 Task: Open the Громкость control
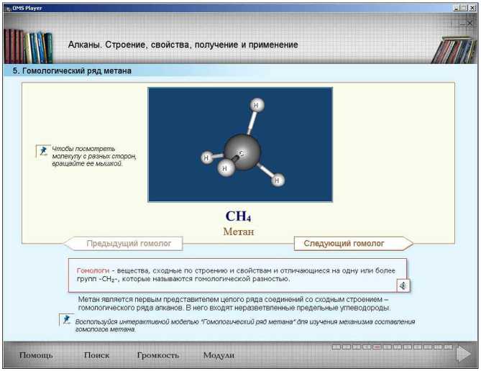158,355
